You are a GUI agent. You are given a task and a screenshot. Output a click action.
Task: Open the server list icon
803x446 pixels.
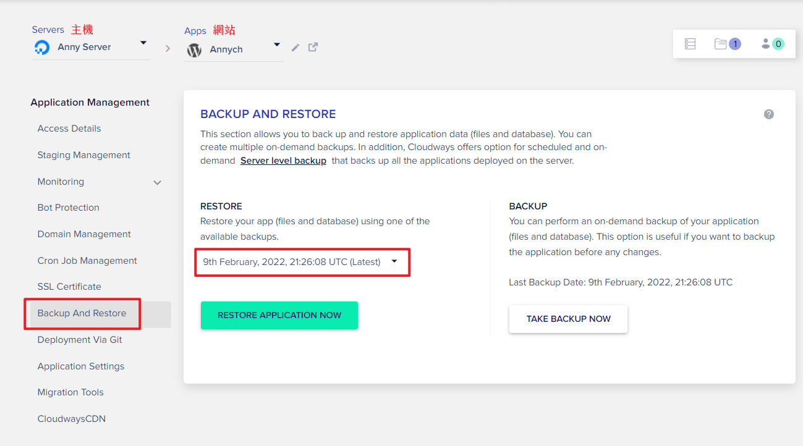[690, 44]
